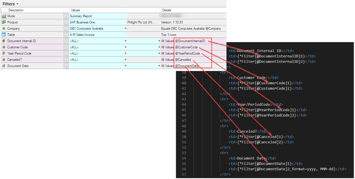This screenshot has height=179, width=355.
Task: Click the 'Mode' description label
Action: tap(11, 16)
